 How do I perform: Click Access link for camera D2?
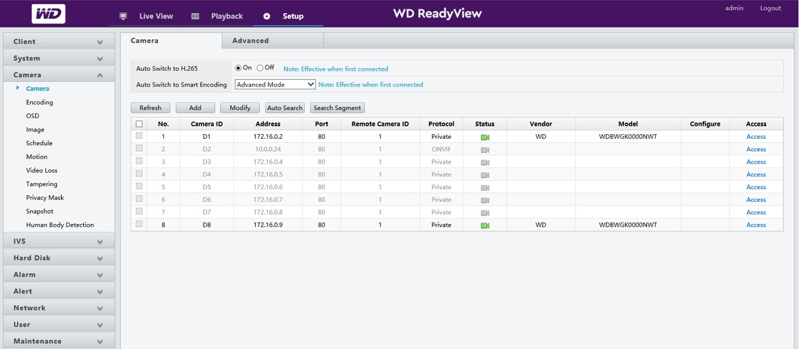pos(756,149)
